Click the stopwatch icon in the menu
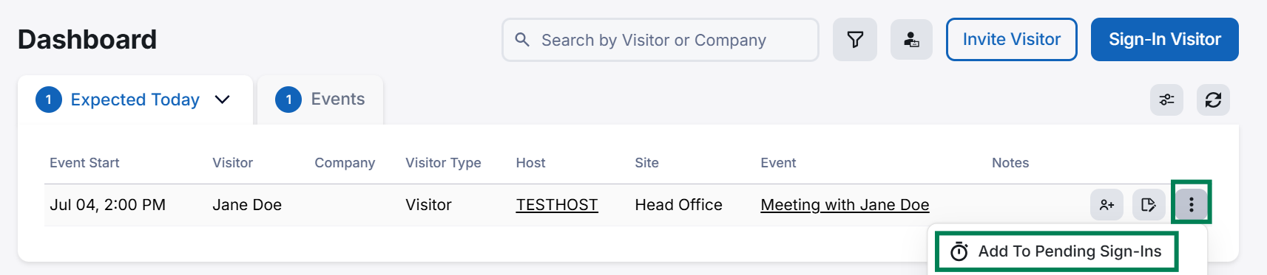 (959, 252)
